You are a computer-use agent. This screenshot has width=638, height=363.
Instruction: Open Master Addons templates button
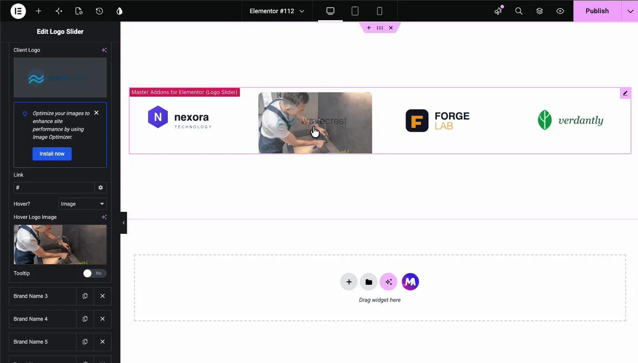click(x=410, y=282)
